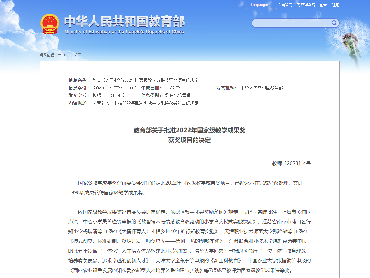Go to 首页 in the breadcrumb
Screen dimensions: 370x278
[61, 55]
